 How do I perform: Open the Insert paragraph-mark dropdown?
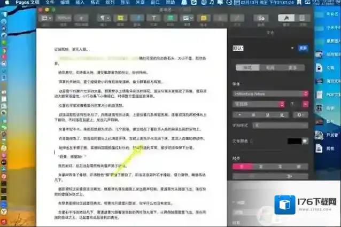(x=104, y=18)
